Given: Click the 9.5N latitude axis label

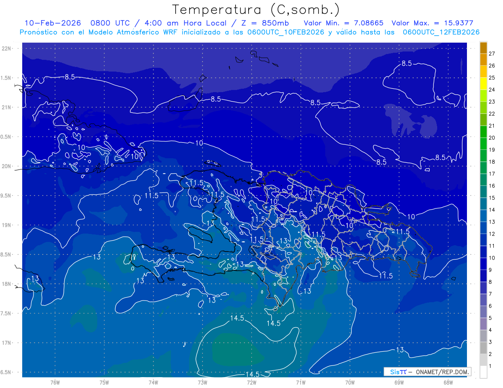Looking at the screenshot, I should [6, 195].
